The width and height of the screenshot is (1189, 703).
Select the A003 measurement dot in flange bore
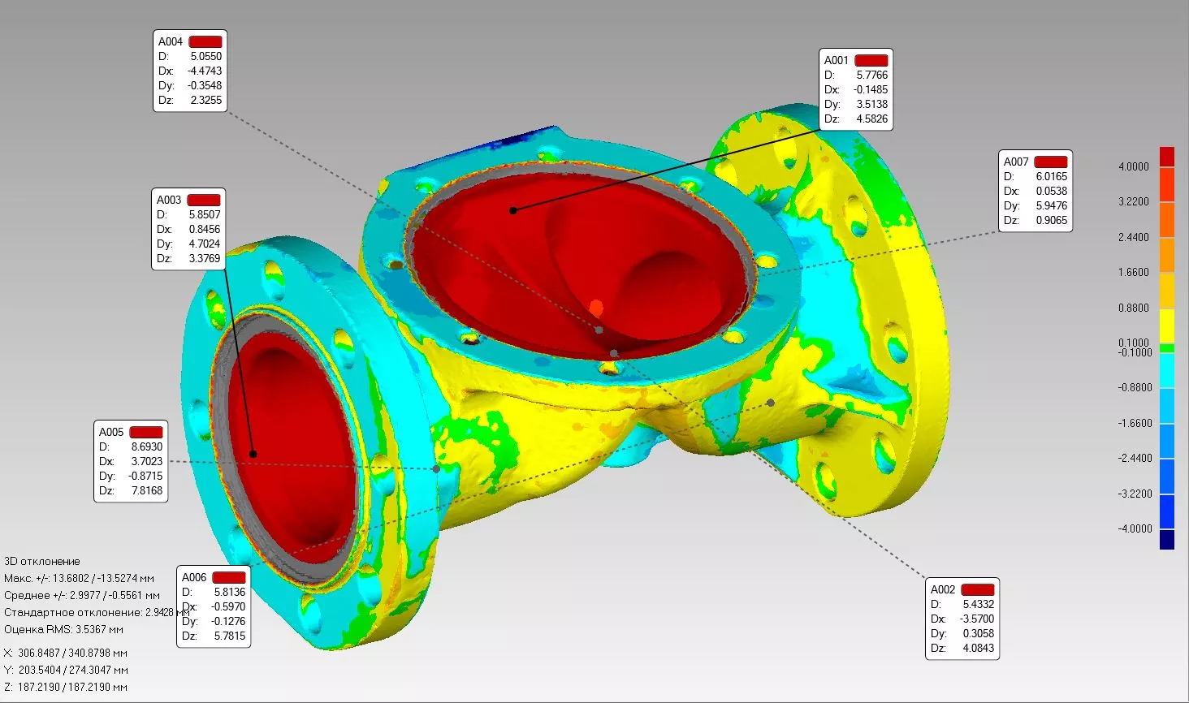253,454
